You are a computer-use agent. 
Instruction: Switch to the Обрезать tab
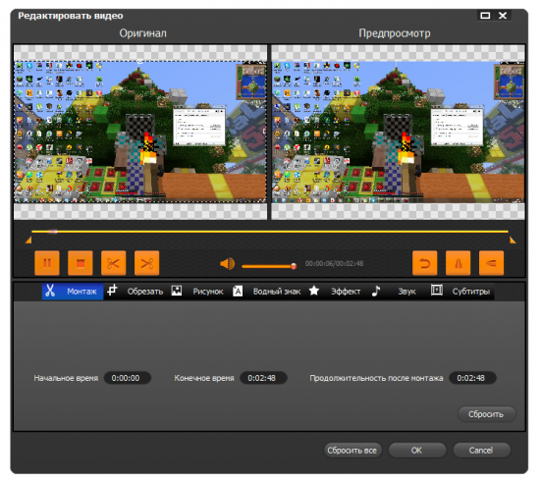[x=135, y=292]
